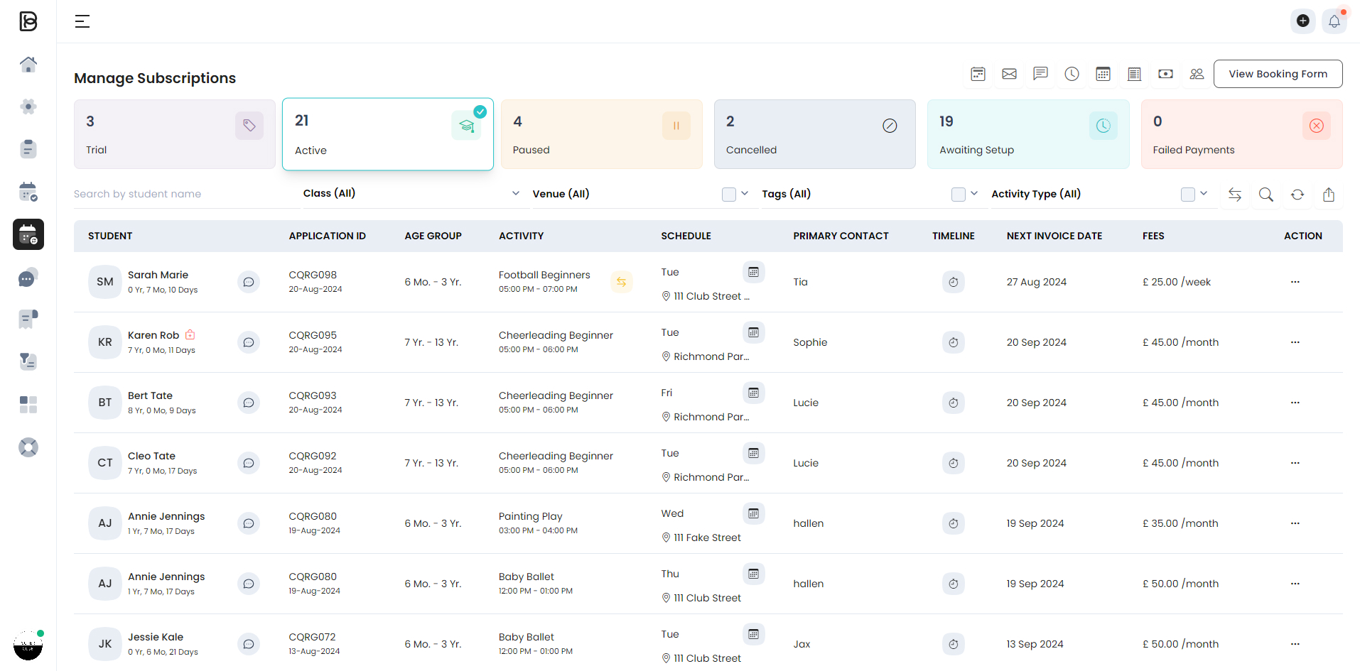The image size is (1360, 671).
Task: Open Sarah Marie's schedule calendar icon
Action: click(753, 272)
